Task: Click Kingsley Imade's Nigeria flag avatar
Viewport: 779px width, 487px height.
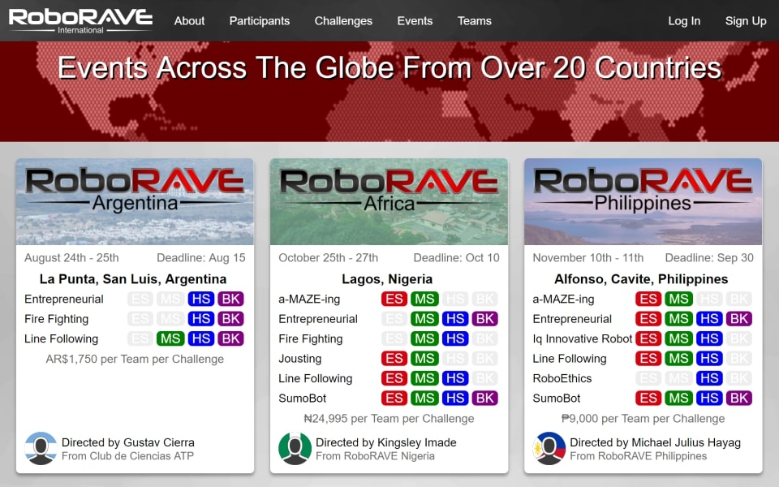Action: click(x=295, y=448)
